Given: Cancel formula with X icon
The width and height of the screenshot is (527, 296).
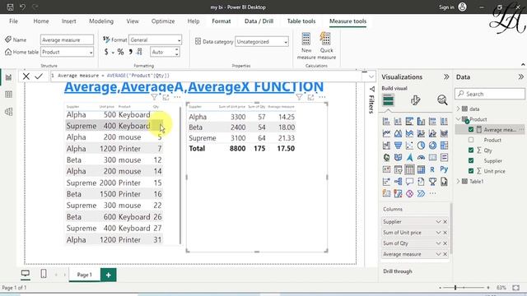Looking at the screenshot, I should [x=26, y=76].
